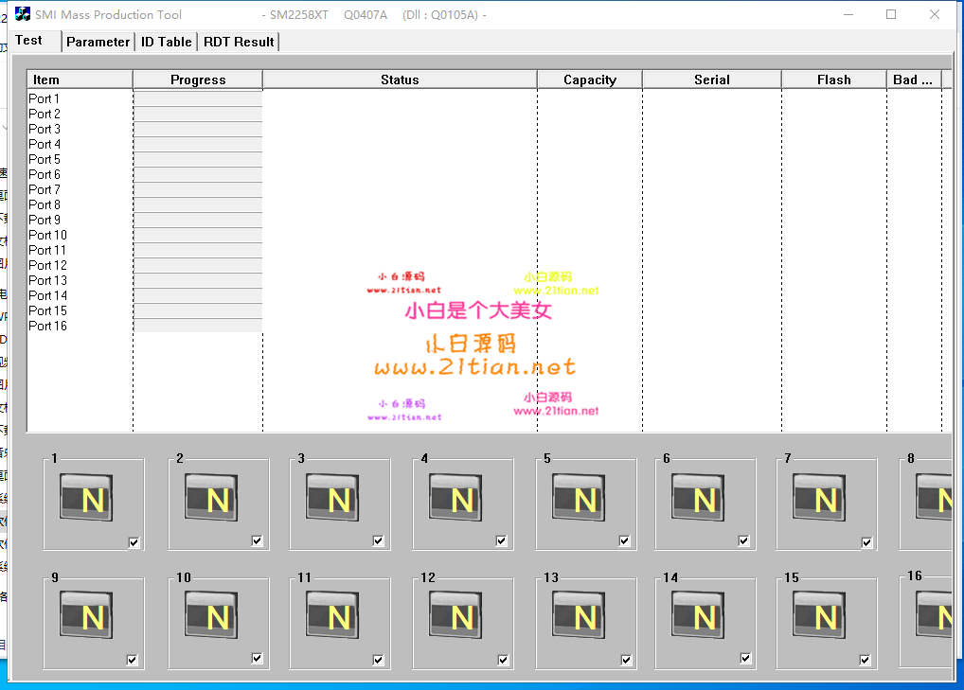The width and height of the screenshot is (964, 690).
Task: Select the Port 15 row
Action: click(47, 310)
